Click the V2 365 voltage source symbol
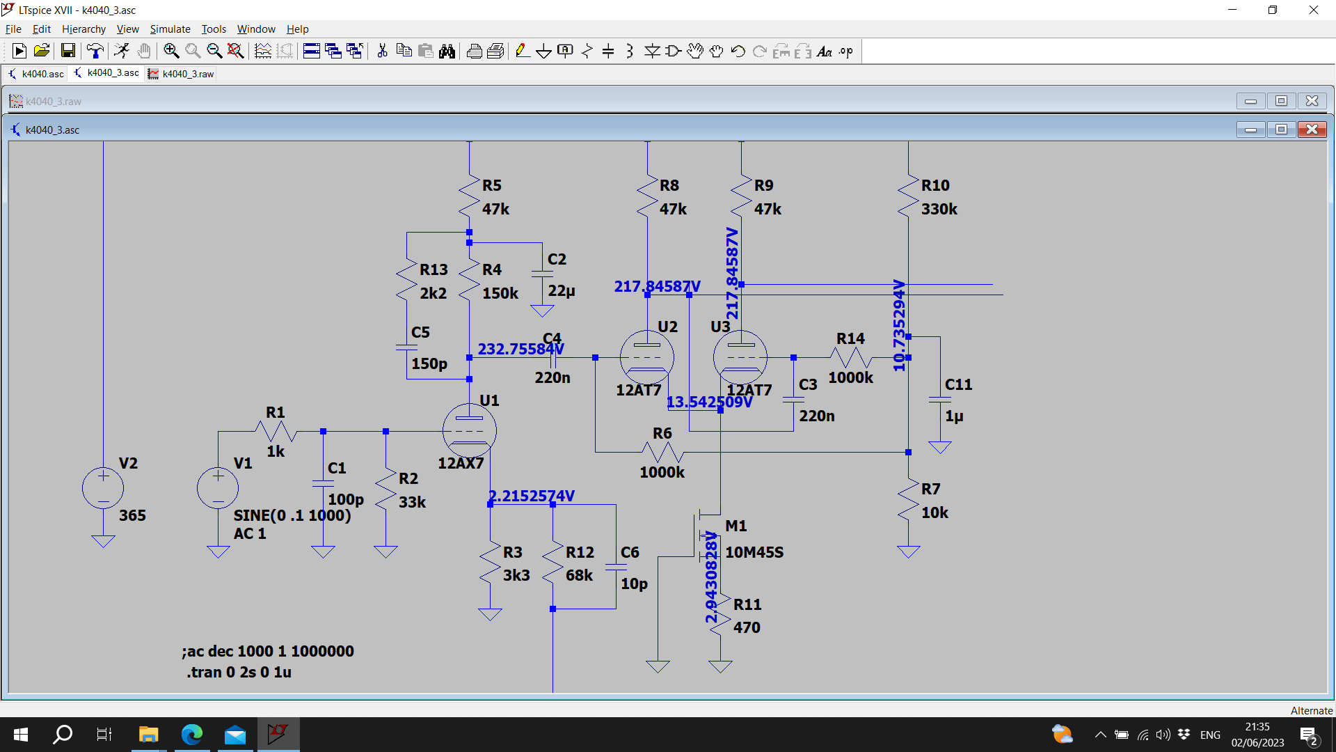 [x=103, y=487]
